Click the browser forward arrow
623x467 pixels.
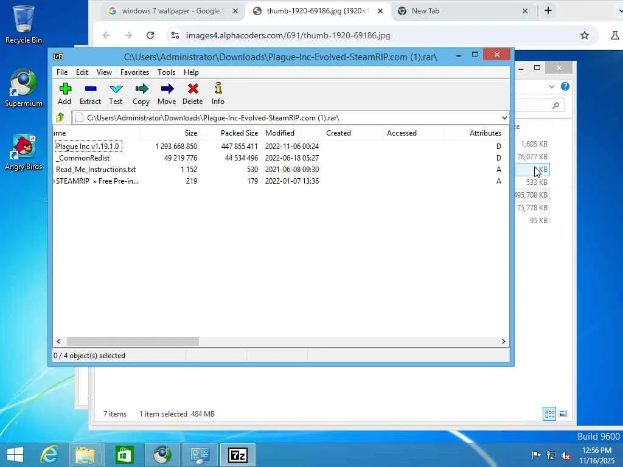(128, 35)
